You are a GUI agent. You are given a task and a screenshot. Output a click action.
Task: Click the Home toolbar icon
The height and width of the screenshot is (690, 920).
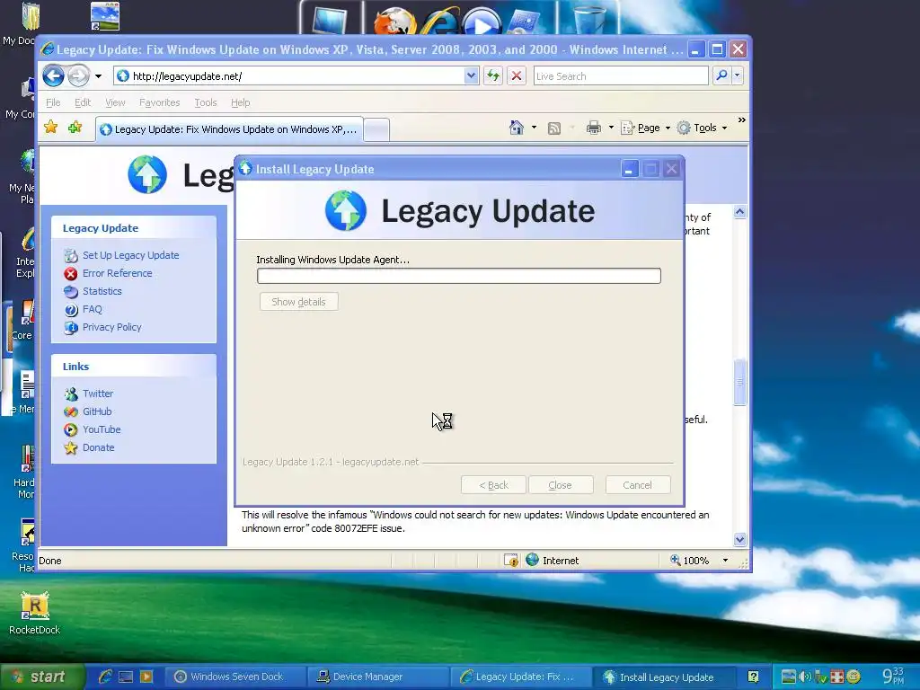[517, 128]
